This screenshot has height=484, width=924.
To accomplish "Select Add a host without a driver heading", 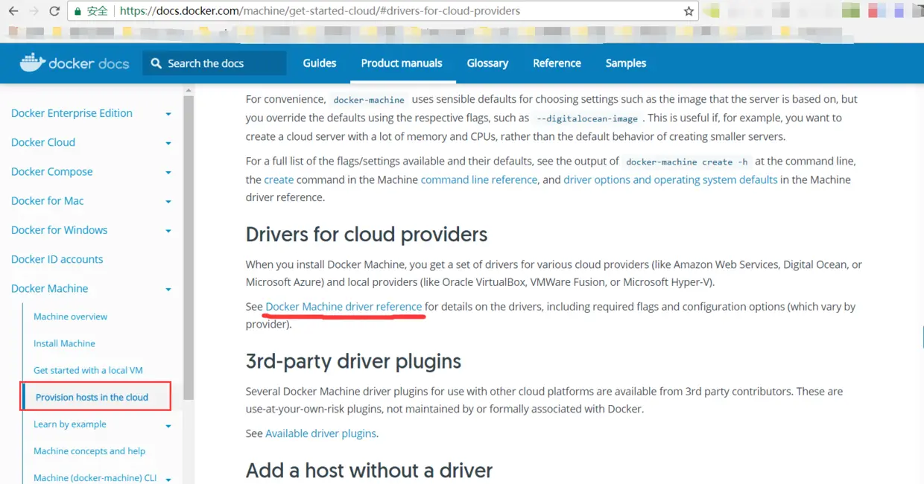I will click(x=369, y=470).
